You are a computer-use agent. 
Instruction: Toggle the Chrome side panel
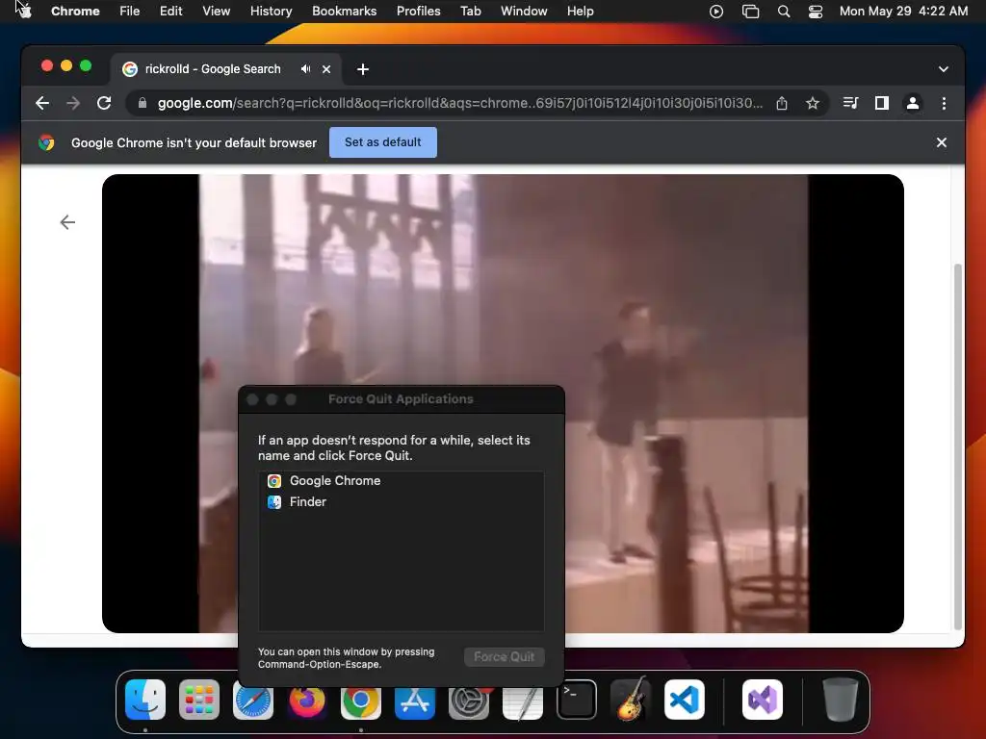pos(882,103)
